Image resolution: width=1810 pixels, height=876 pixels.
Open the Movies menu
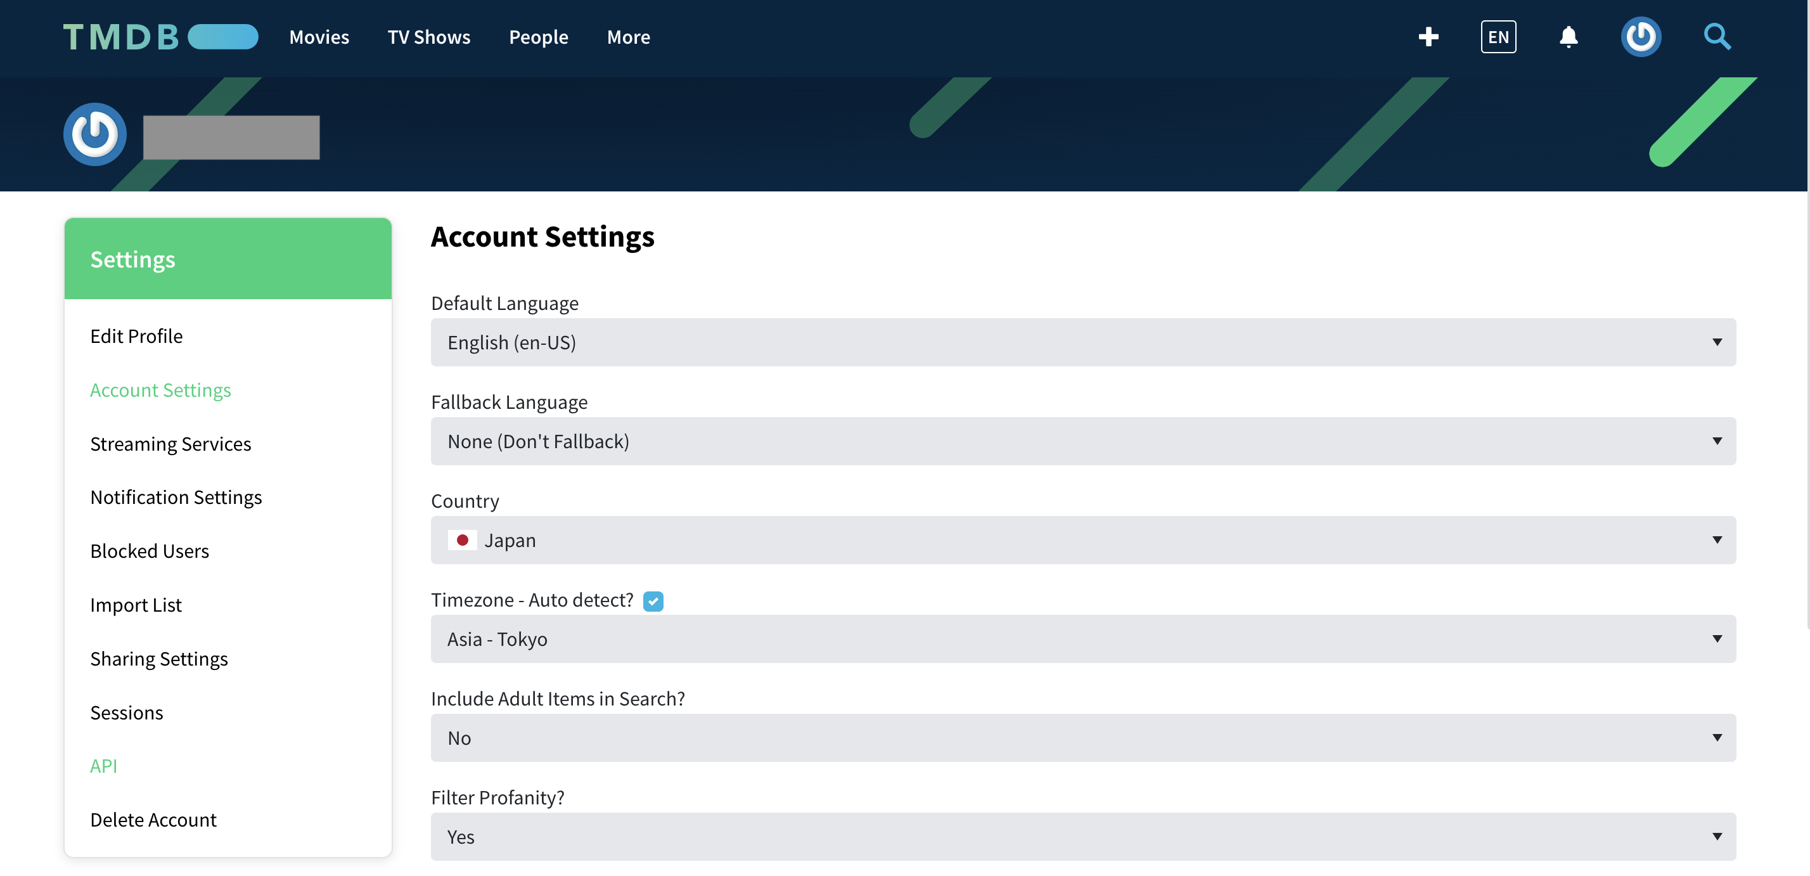click(319, 37)
